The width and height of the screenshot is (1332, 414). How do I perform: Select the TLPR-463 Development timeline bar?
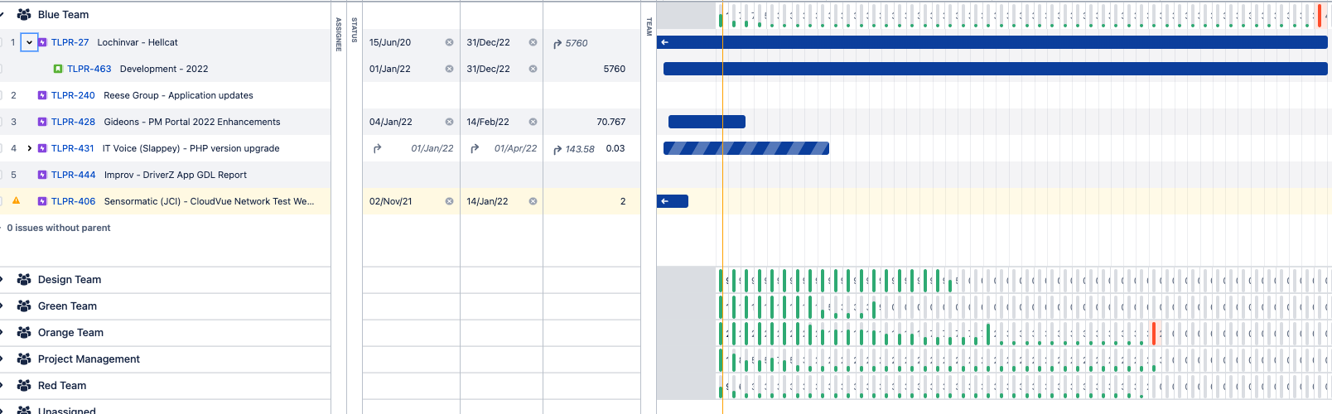coord(996,69)
